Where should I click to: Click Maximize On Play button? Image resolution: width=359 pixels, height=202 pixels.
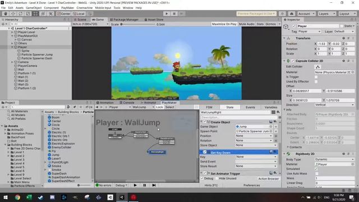click(224, 24)
